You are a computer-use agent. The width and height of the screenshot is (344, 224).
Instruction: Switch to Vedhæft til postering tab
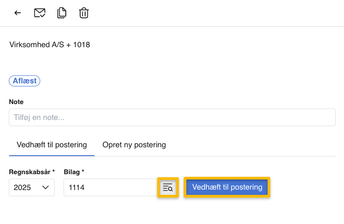point(52,145)
